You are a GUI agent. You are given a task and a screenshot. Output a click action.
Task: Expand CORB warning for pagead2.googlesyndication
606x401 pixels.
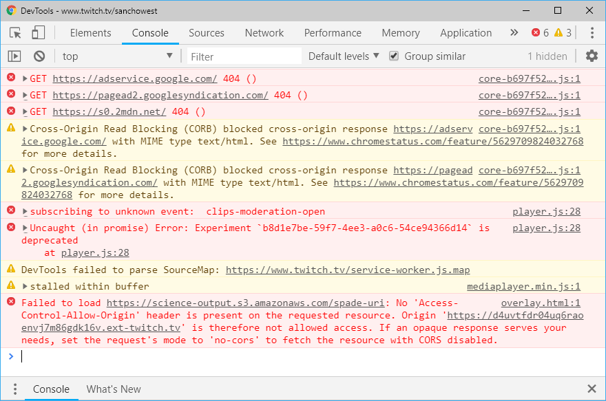coord(25,170)
